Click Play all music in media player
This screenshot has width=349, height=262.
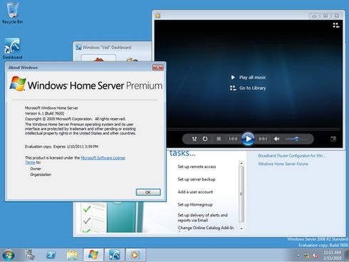(x=249, y=78)
